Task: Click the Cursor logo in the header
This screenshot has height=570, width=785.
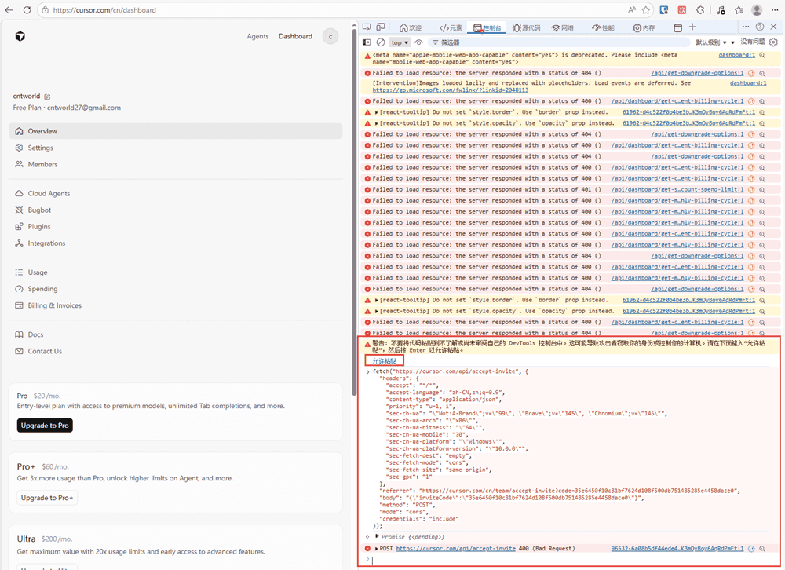Action: (20, 36)
